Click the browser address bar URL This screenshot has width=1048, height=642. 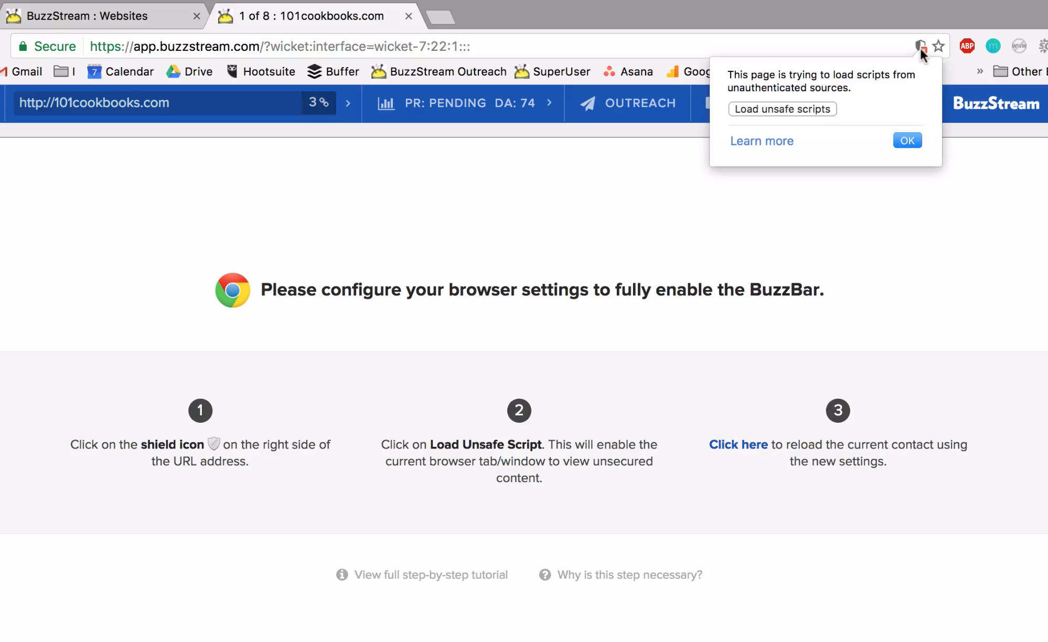tap(280, 46)
